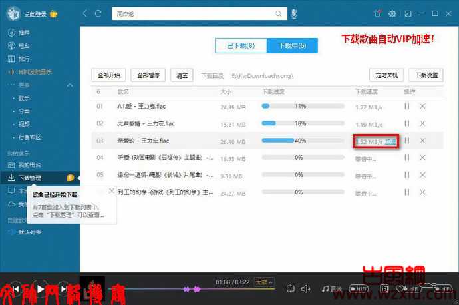Click the 大小 column header

[226, 91]
